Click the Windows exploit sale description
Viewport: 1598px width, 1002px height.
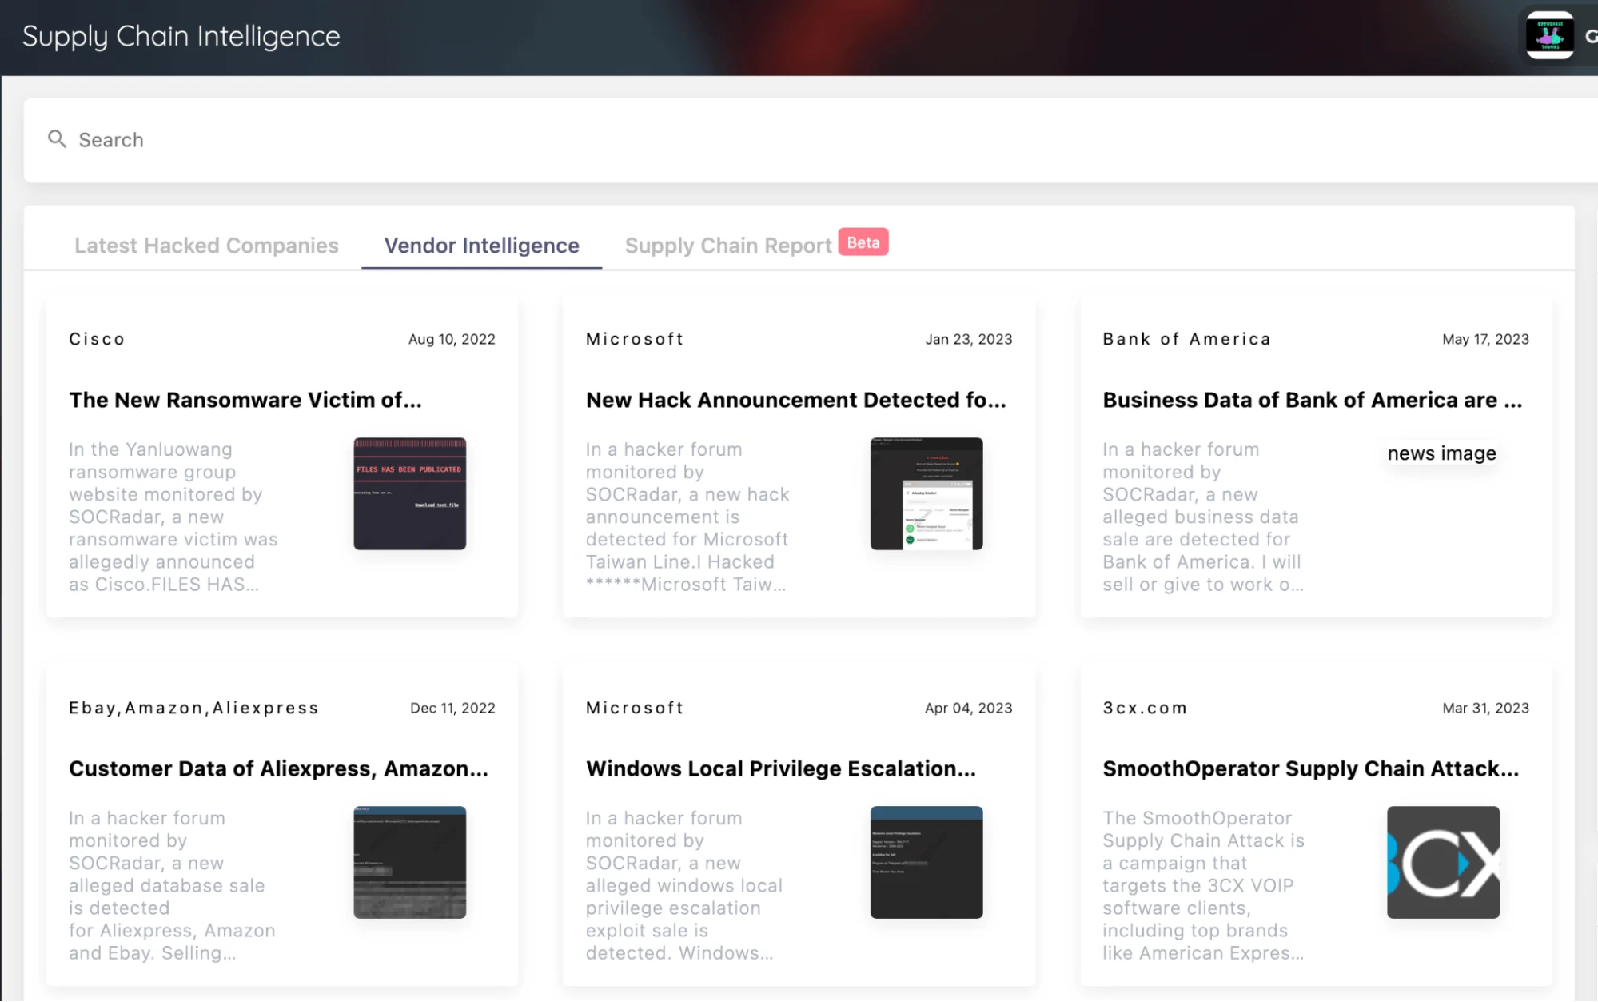click(684, 885)
